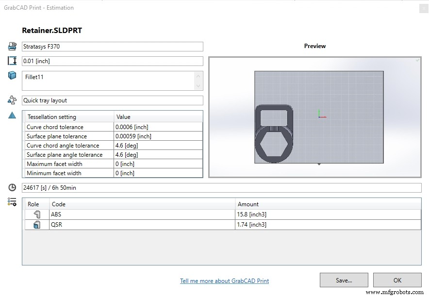Click the down arrow on the Fillet11 list
429x297 pixels.
tap(198, 85)
